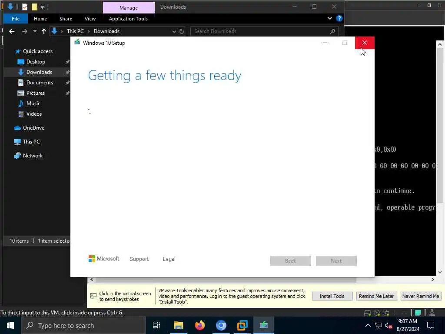Click Windows 10 Setup taskbar icon
This screenshot has width=445, height=334.
tap(264, 325)
